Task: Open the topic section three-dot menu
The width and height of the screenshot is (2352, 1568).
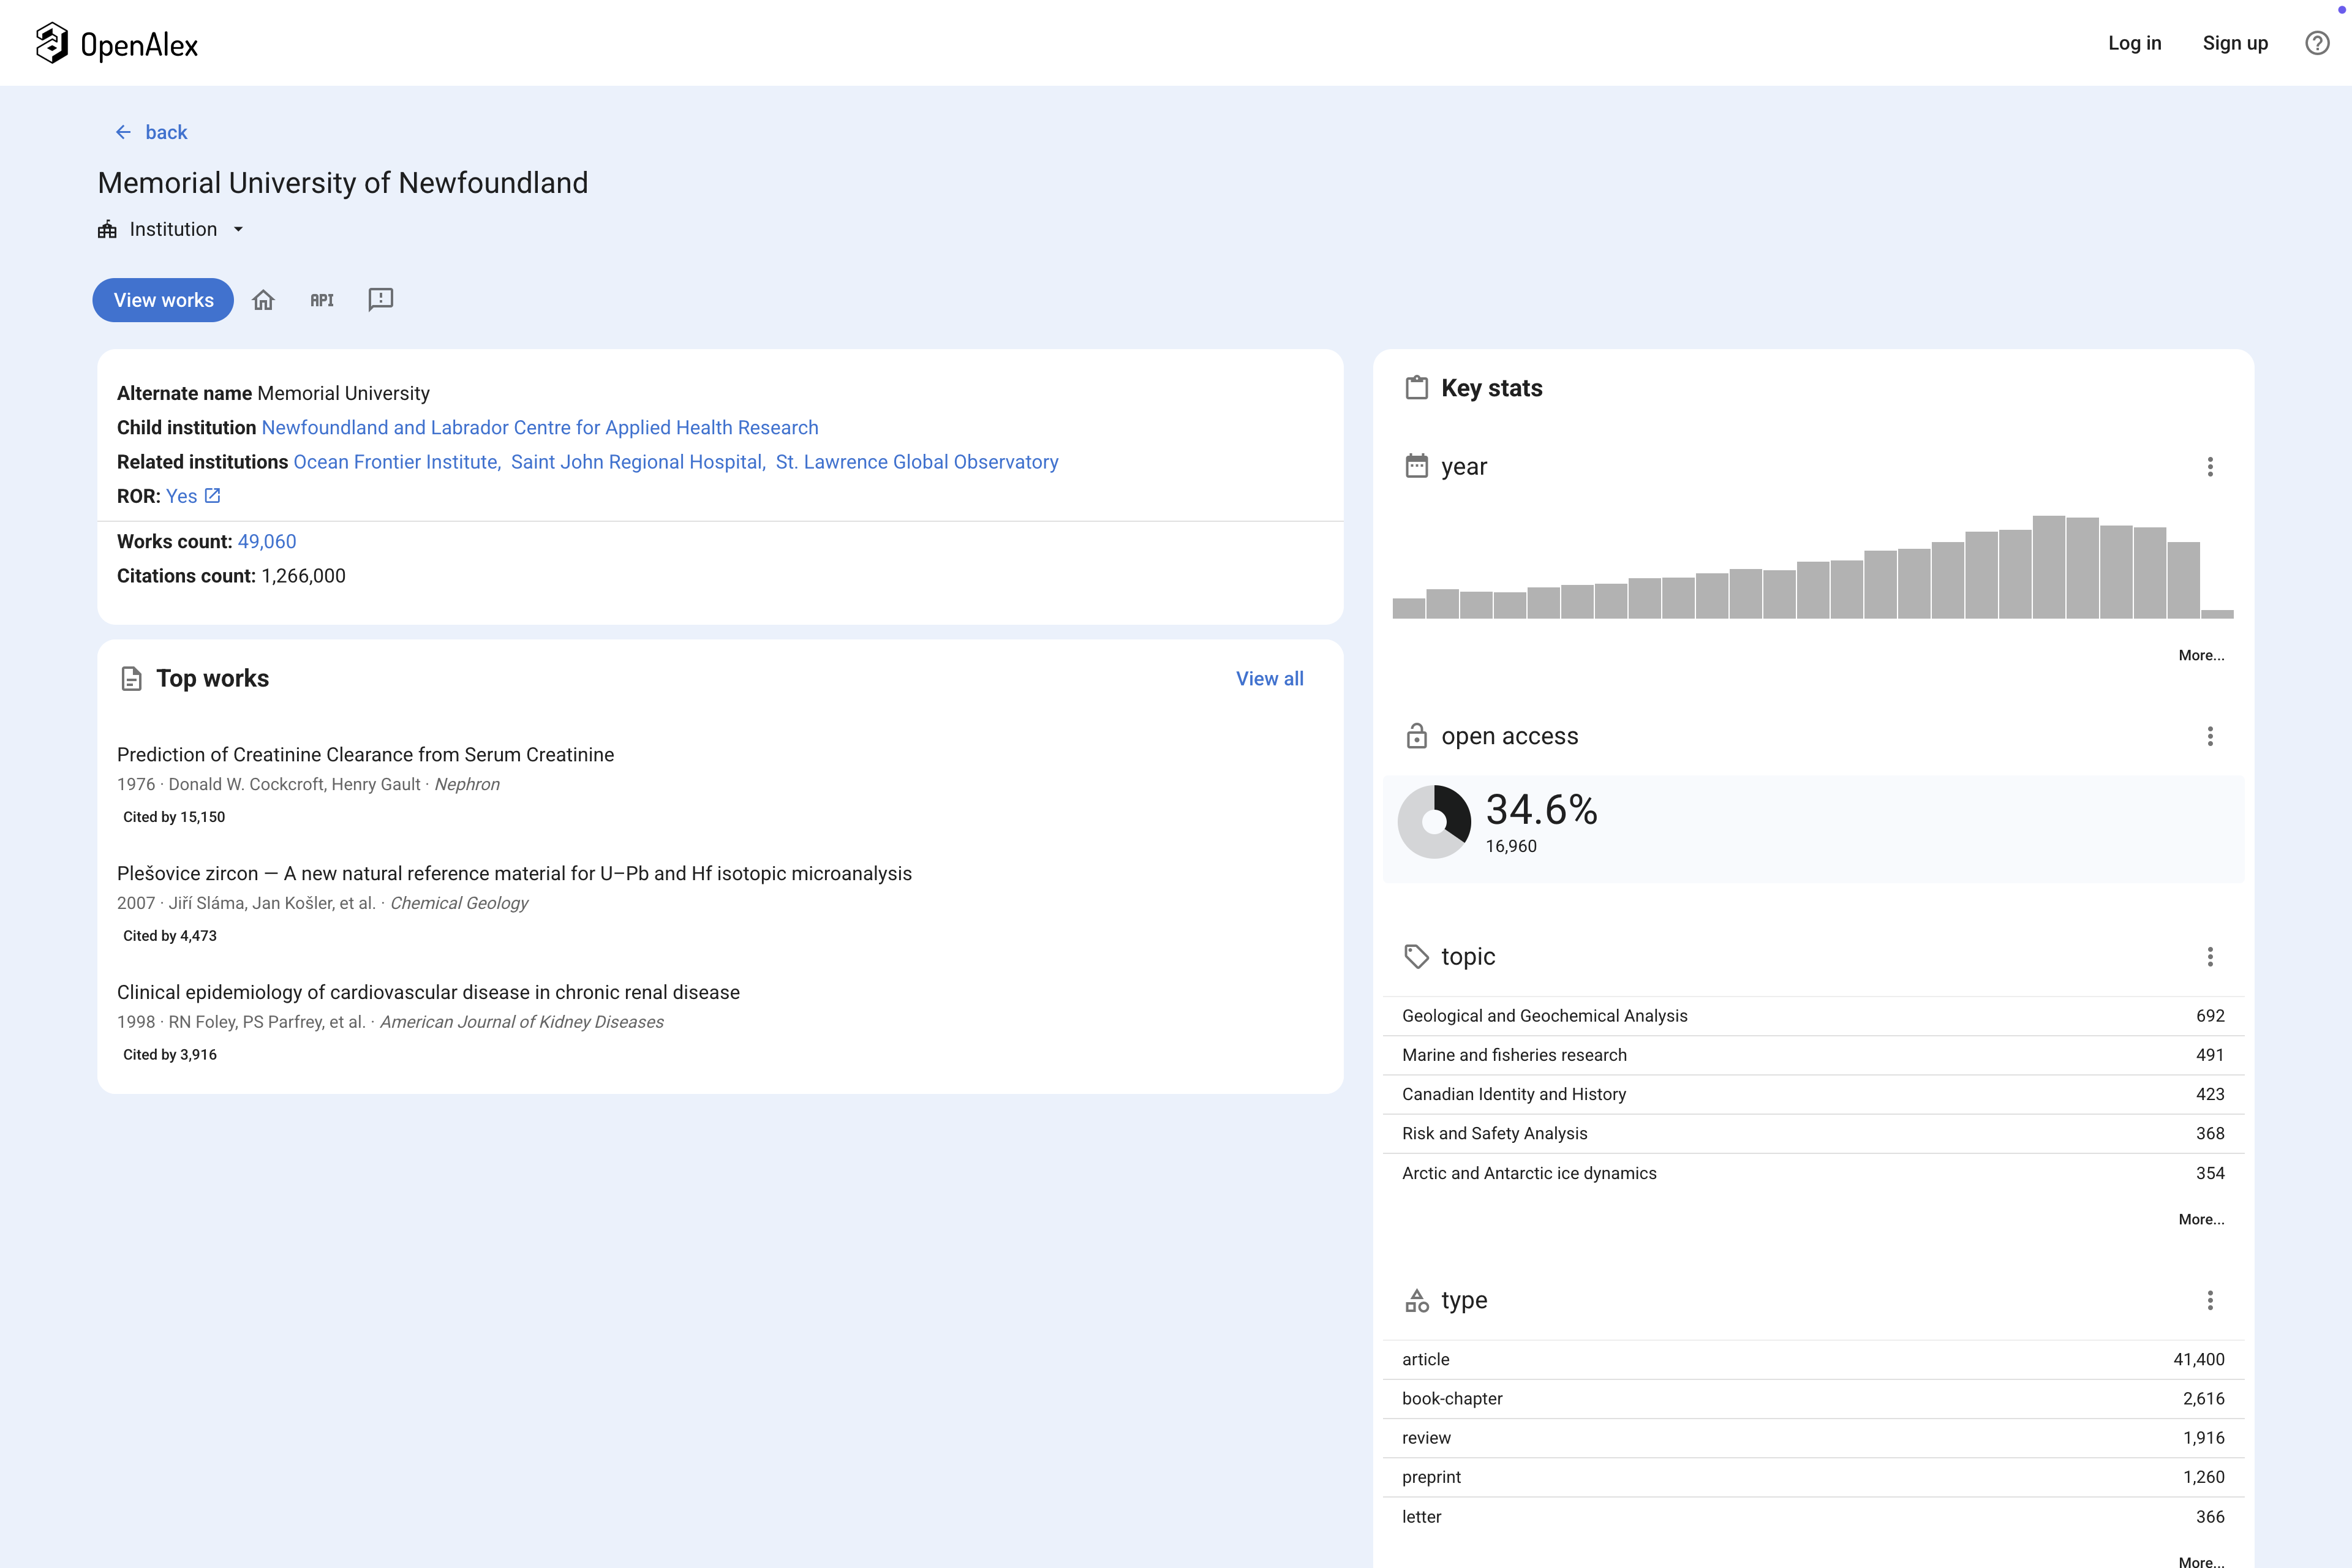Action: 2210,957
